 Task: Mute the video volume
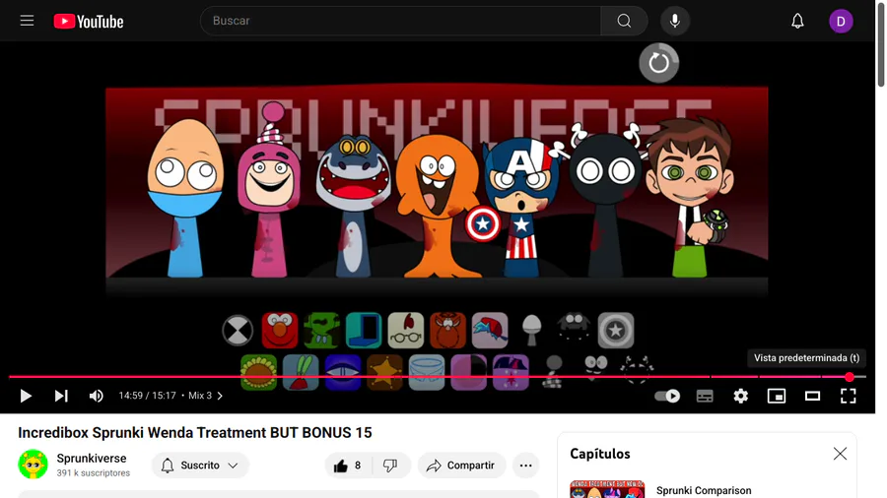pos(97,396)
